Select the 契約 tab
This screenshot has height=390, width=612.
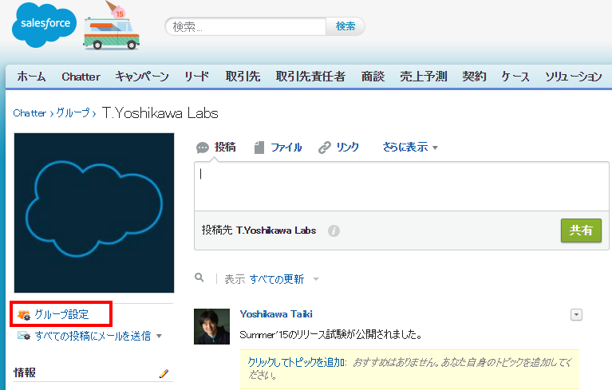click(474, 77)
